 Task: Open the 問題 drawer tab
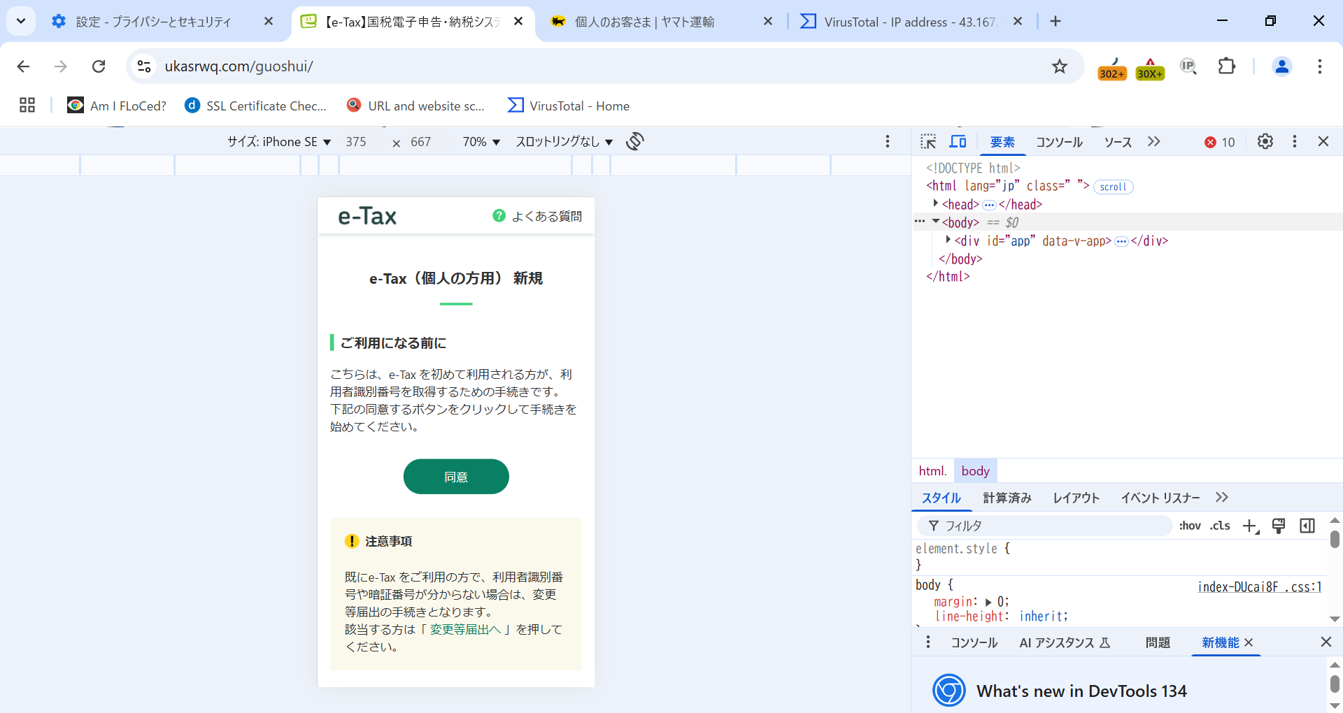pos(1158,642)
